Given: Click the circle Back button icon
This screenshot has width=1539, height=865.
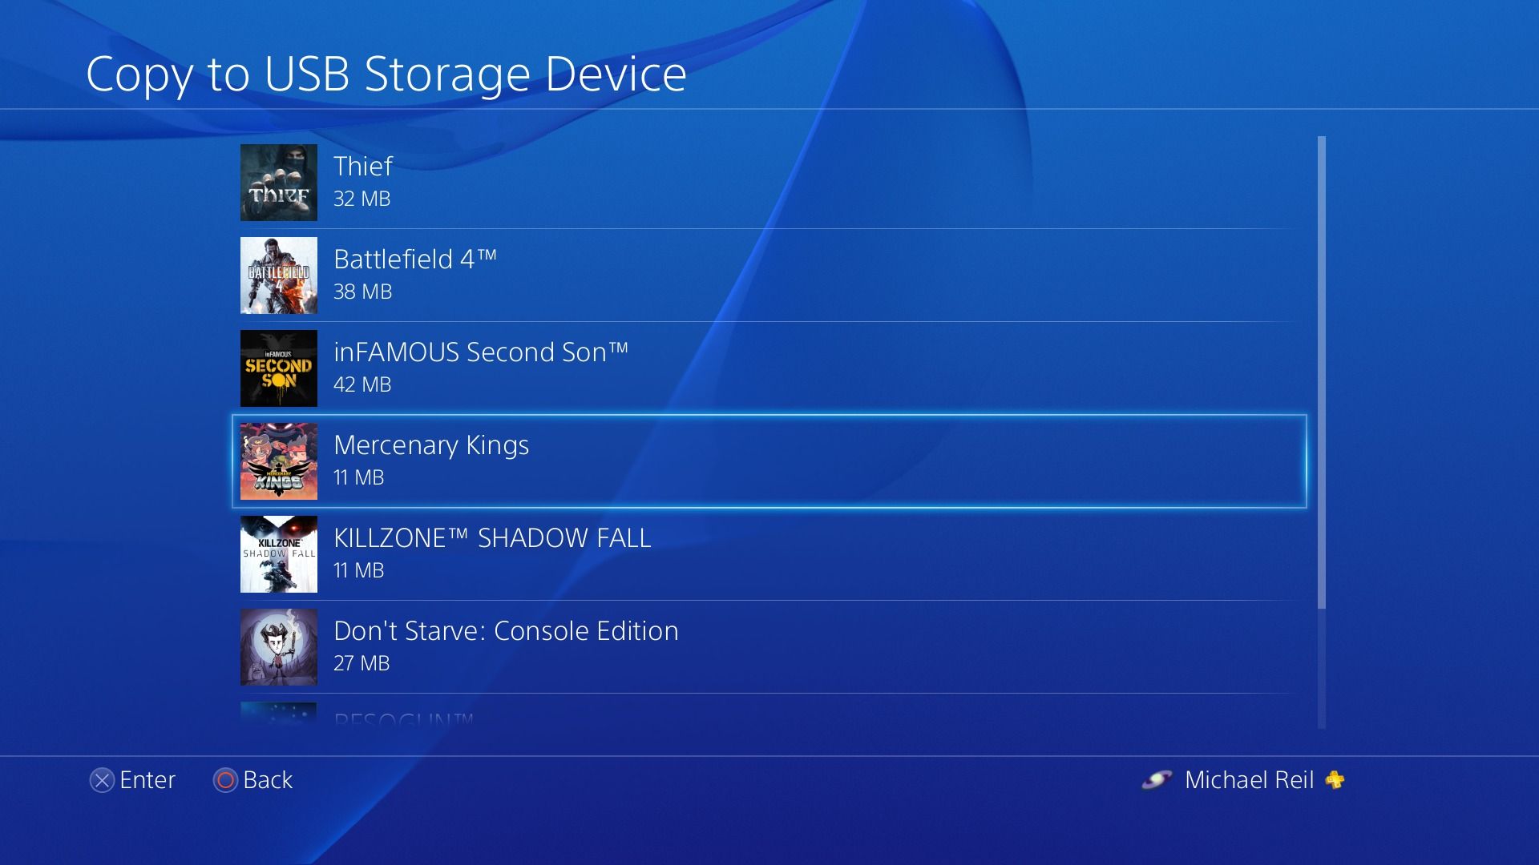Looking at the screenshot, I should [225, 780].
